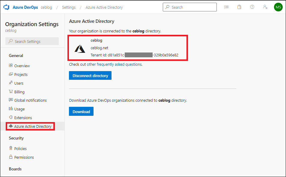Open the MS account avatar
Viewport: 286px width, 177px height.
coord(278,7)
